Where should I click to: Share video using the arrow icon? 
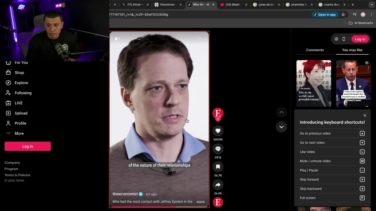point(218,185)
